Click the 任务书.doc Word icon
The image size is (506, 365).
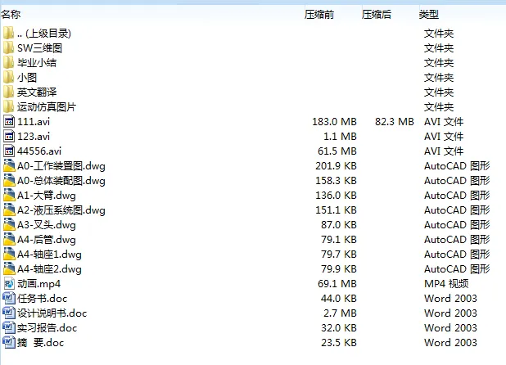pyautogui.click(x=9, y=298)
